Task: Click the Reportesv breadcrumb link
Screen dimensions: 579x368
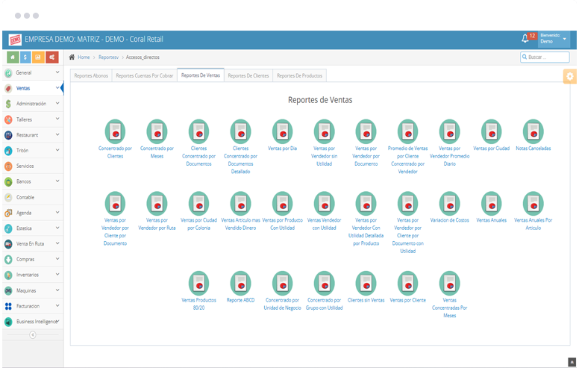Action: click(109, 57)
